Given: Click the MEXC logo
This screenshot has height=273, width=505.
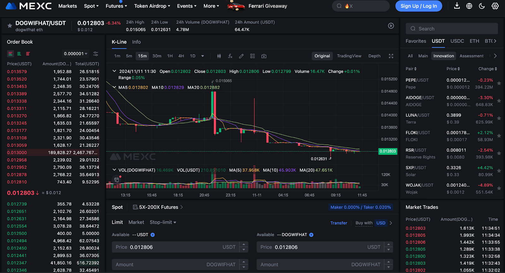Looking at the screenshot, I should 28,6.
